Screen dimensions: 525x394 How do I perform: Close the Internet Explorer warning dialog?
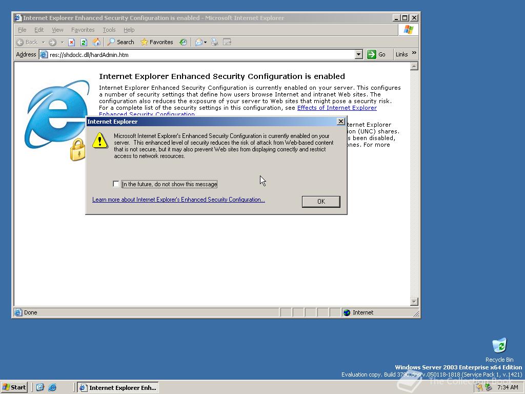(x=341, y=122)
